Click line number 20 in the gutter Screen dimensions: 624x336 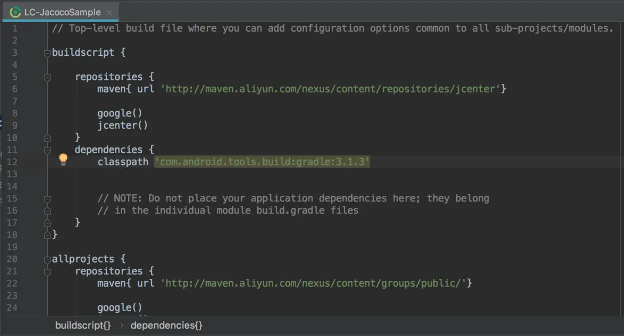12,259
